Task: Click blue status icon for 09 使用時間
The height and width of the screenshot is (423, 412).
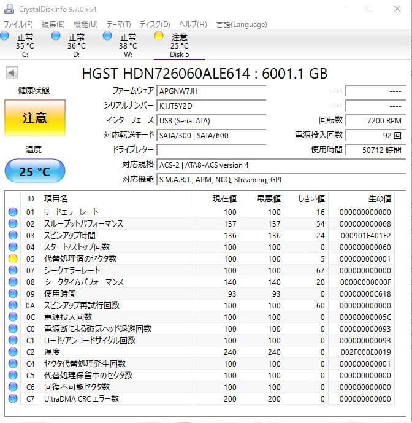Action: point(13,293)
